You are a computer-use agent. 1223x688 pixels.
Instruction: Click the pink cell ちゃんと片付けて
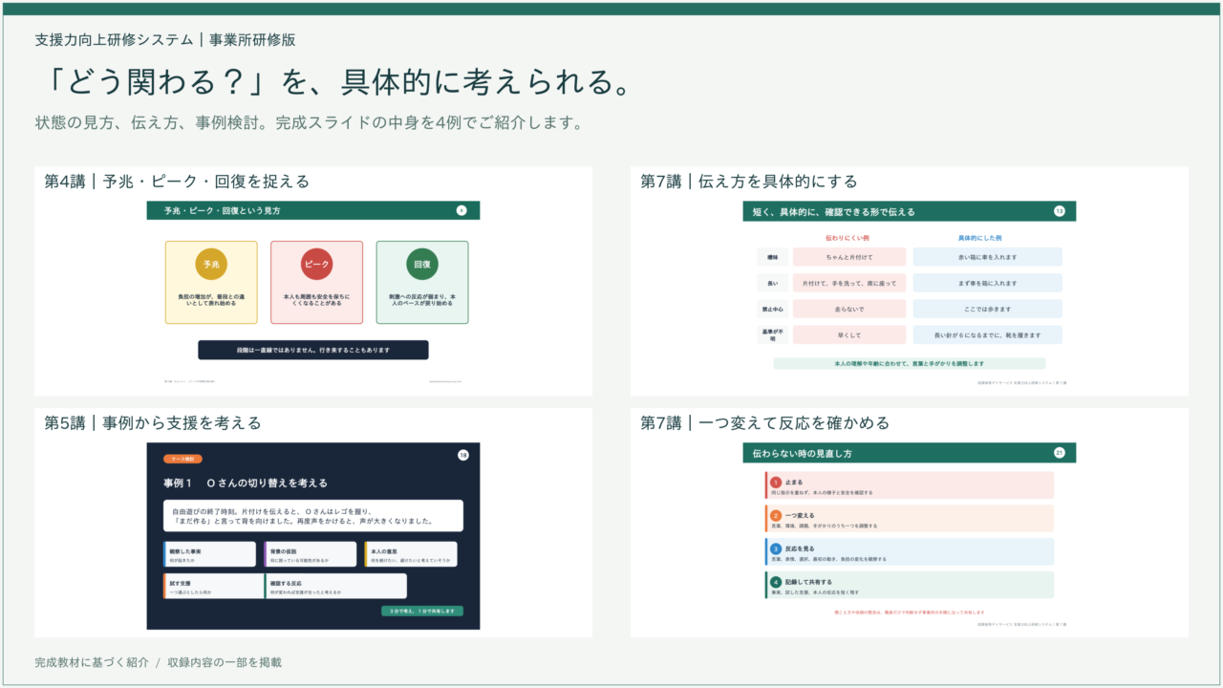[849, 257]
